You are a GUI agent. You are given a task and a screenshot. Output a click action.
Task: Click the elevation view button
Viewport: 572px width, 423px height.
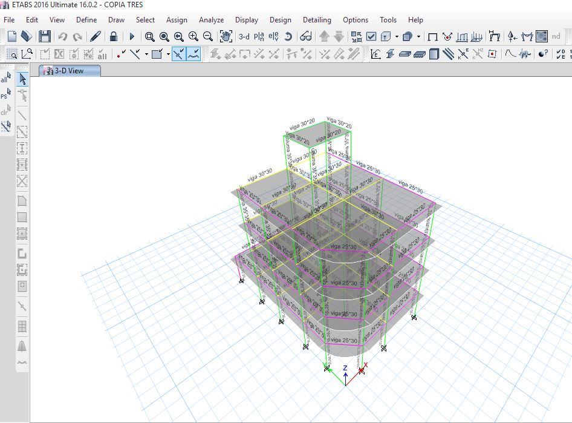[273, 37]
